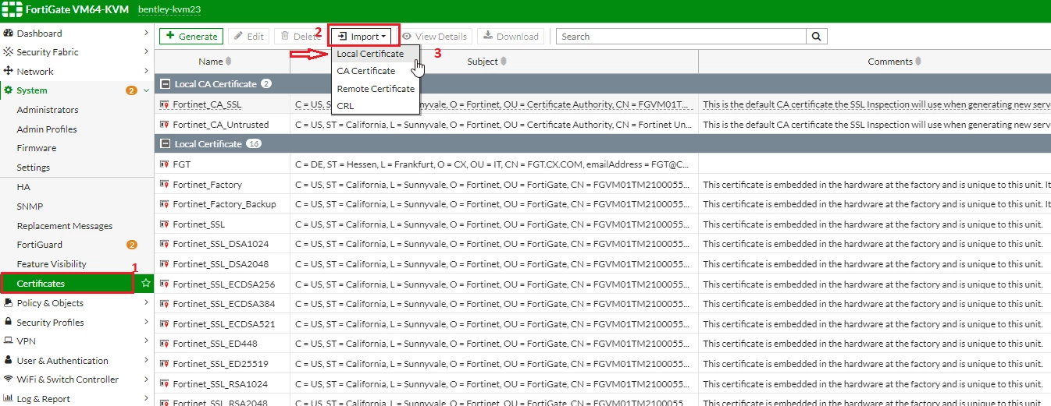This screenshot has width=1051, height=406.
Task: Click the Download button
Action: [x=511, y=37]
